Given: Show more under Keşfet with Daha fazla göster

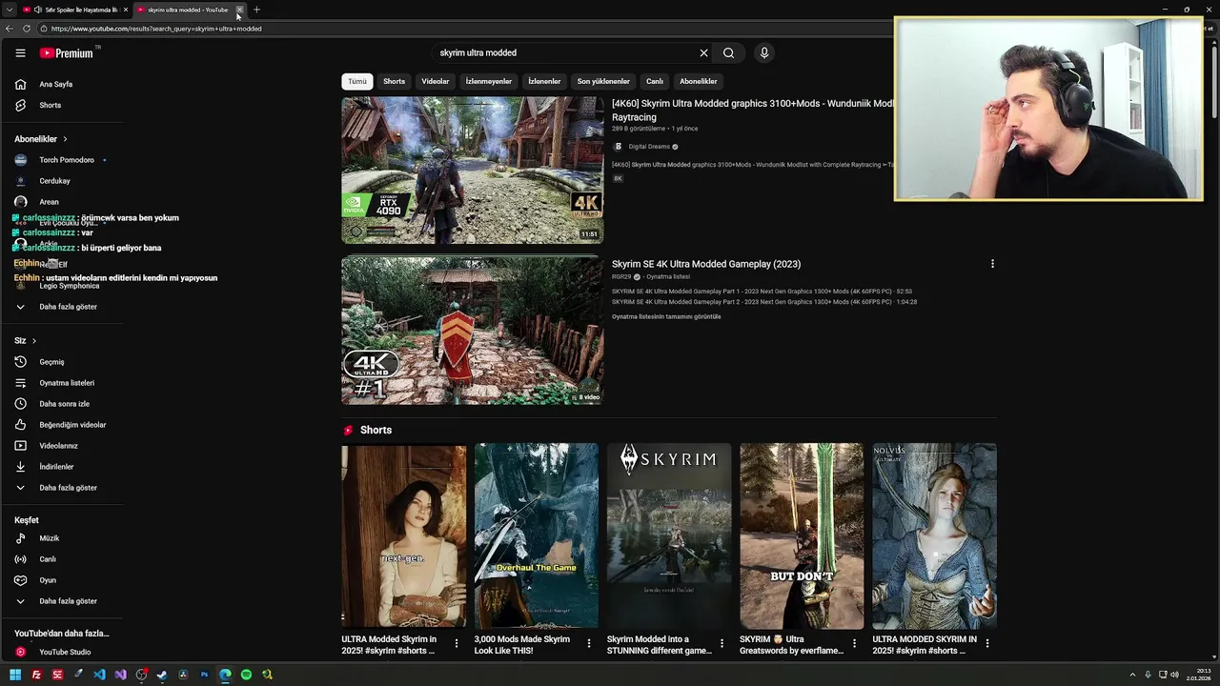Looking at the screenshot, I should point(67,601).
